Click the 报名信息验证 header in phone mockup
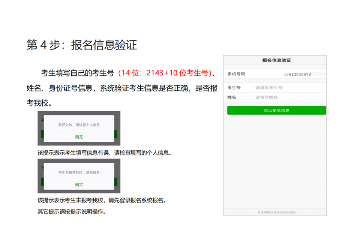The height and width of the screenshot is (232, 360). tap(276, 60)
